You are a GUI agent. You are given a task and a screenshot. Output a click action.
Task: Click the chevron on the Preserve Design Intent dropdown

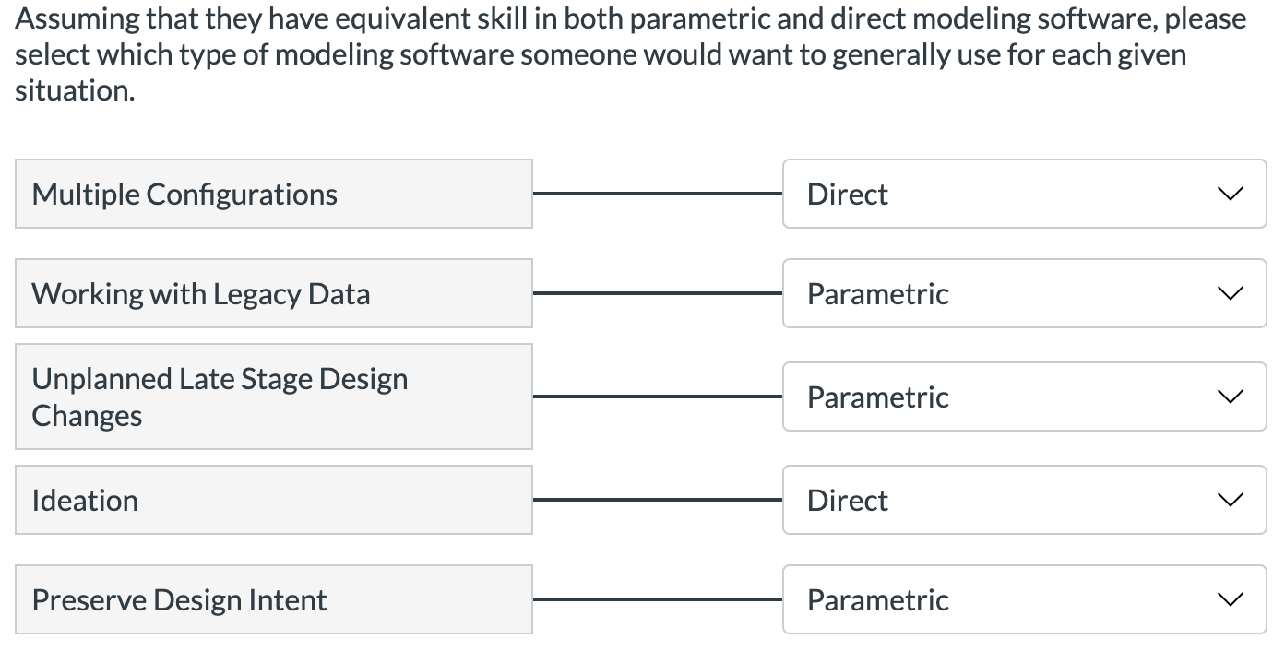(x=1228, y=599)
